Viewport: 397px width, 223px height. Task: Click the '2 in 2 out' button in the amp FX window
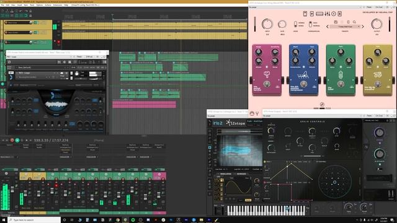point(379,7)
